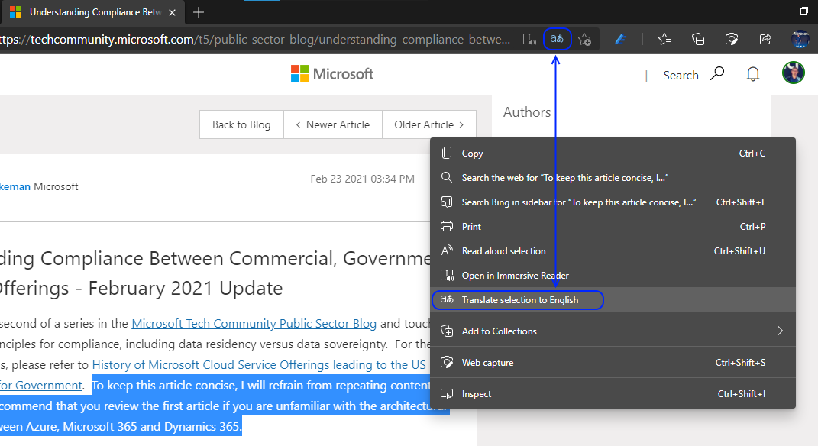Select the Understanding Compliance browser tab
Screen dimensions: 818x446
[x=93, y=12]
